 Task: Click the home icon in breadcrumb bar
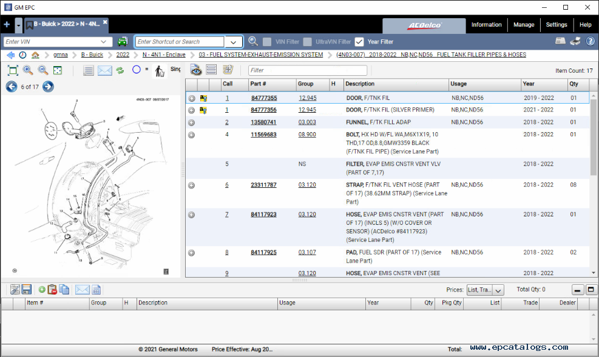(x=35, y=55)
